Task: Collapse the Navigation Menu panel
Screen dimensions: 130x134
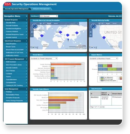Action: coord(27,16)
